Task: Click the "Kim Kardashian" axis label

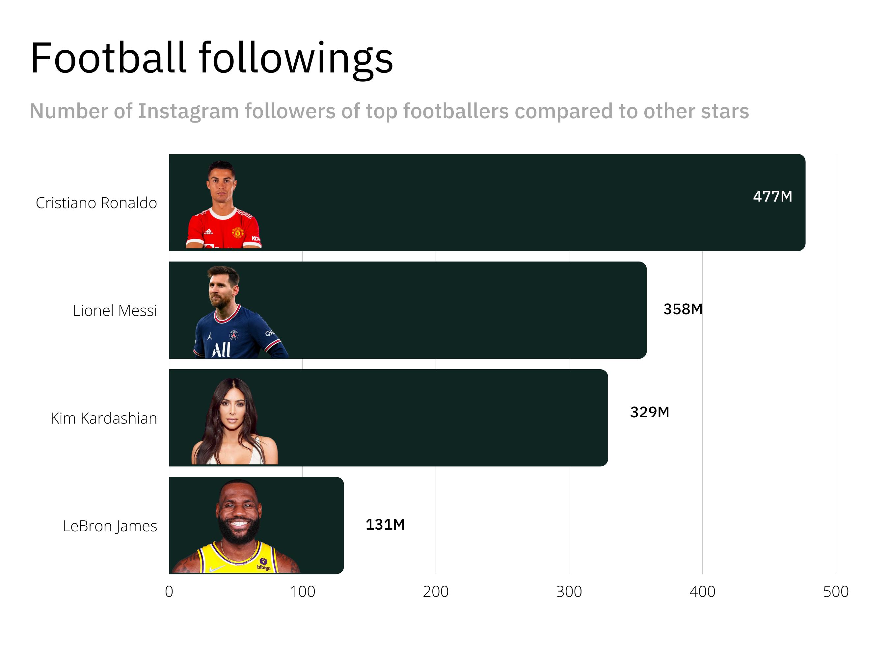Action: tap(104, 419)
